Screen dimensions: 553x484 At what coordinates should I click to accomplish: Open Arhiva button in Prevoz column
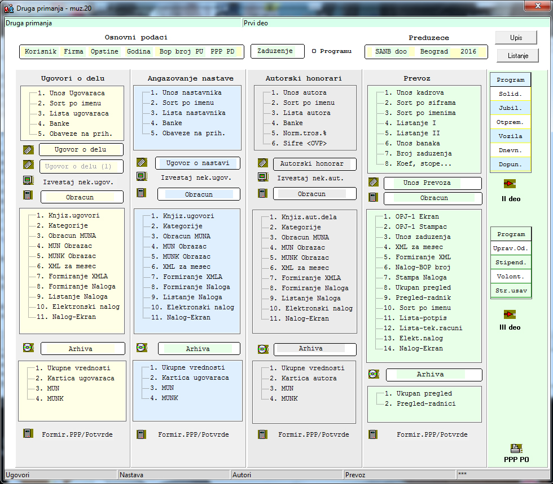point(434,375)
